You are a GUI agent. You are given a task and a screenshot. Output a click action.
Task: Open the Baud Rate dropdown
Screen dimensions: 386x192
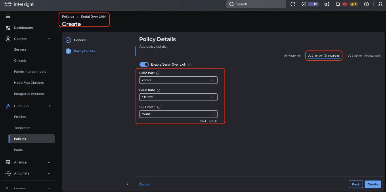pos(178,97)
